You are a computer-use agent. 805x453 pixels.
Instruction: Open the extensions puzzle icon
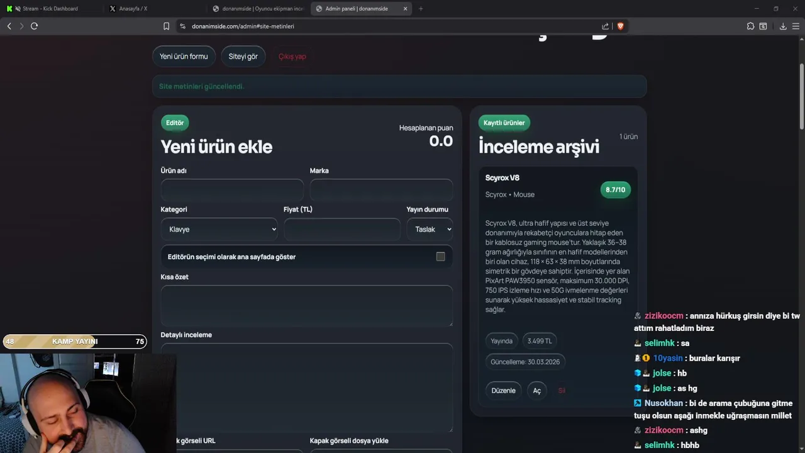[750, 26]
